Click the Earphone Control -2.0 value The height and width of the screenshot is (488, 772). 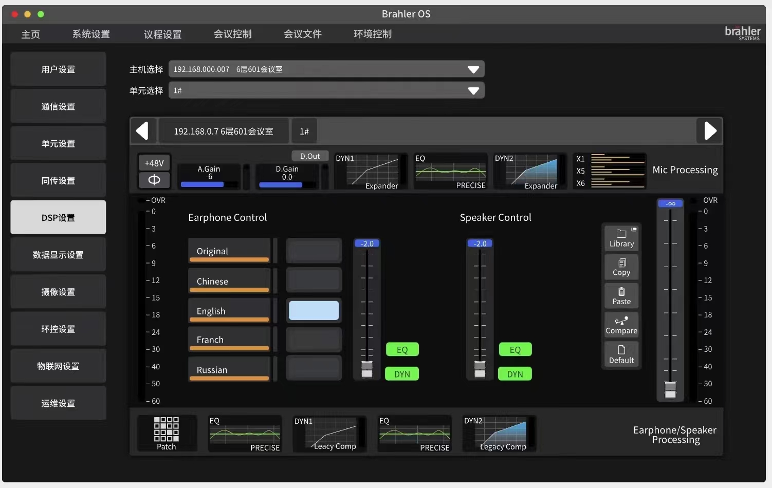(x=367, y=243)
